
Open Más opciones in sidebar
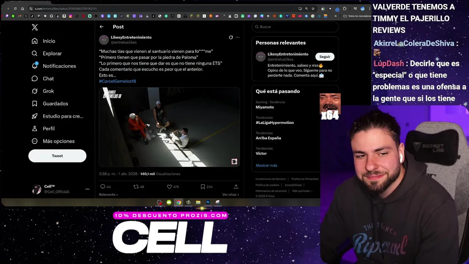[53, 141]
